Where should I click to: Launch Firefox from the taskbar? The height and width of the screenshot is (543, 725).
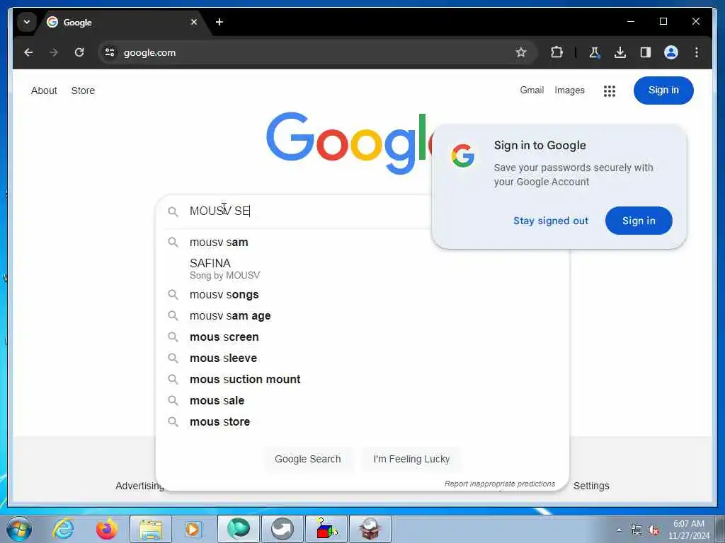point(107,529)
